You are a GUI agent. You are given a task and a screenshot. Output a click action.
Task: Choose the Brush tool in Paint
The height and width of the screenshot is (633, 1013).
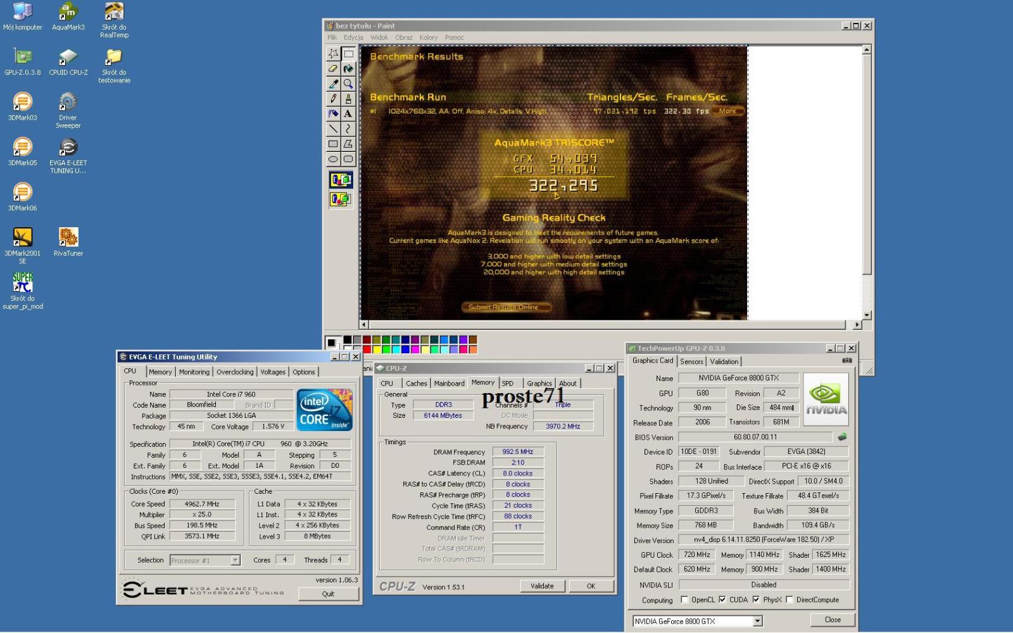(x=348, y=99)
